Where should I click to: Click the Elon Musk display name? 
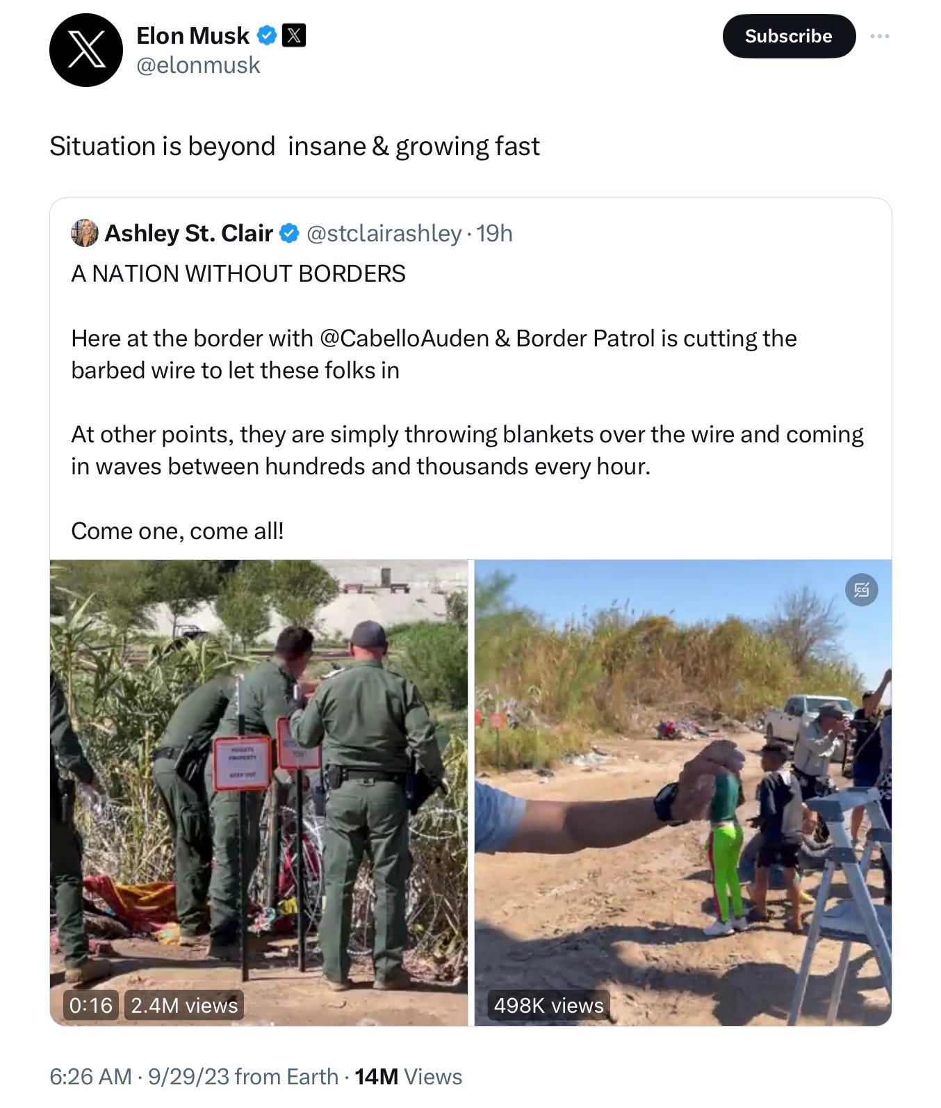click(193, 35)
